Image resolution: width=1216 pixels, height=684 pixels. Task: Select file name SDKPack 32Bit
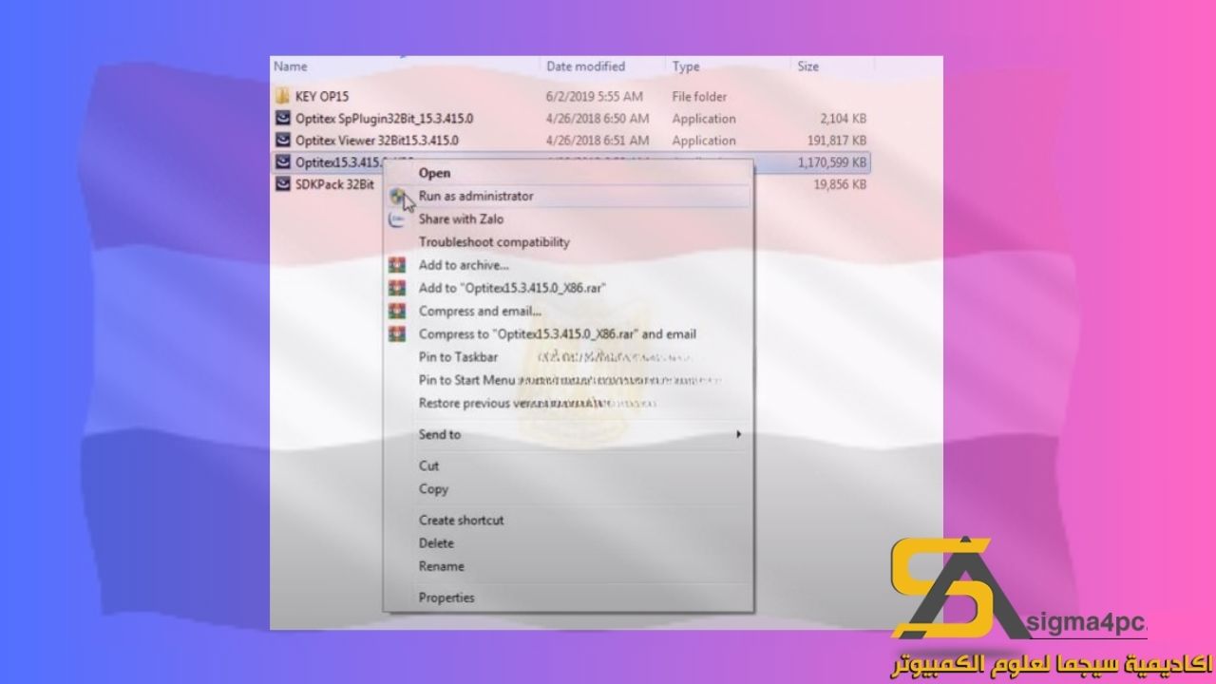point(334,185)
